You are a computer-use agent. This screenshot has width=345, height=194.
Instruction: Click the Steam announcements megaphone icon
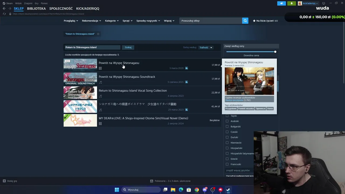click(281, 3)
